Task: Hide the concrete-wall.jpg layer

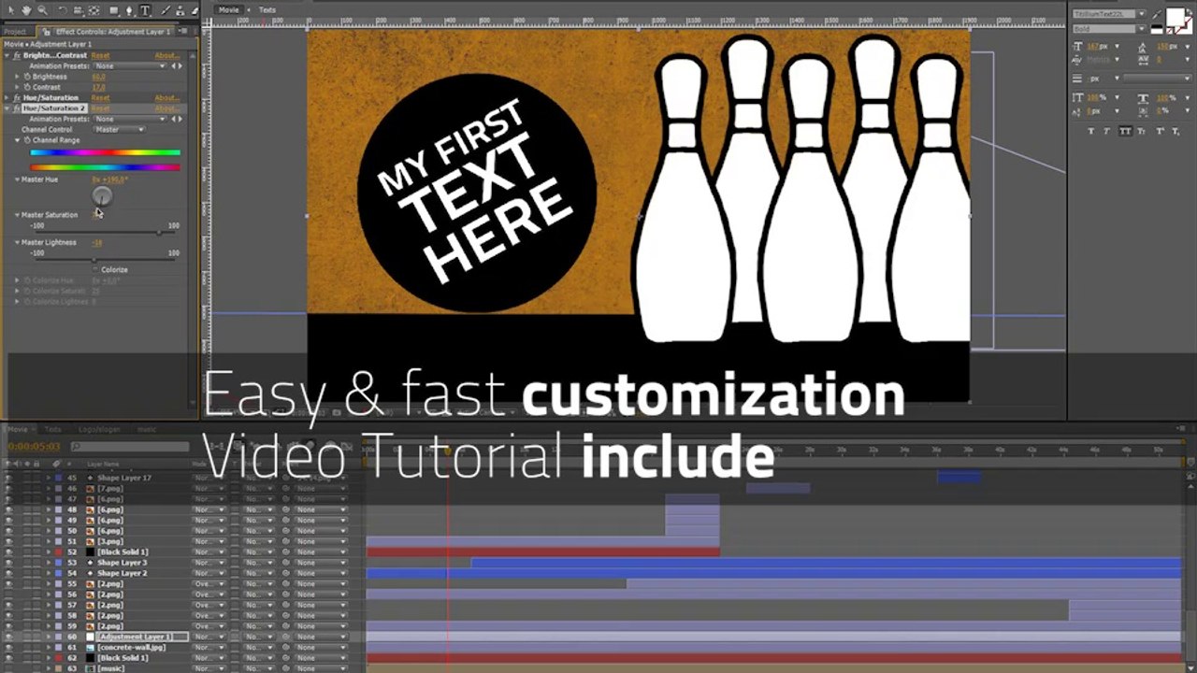Action: point(8,647)
